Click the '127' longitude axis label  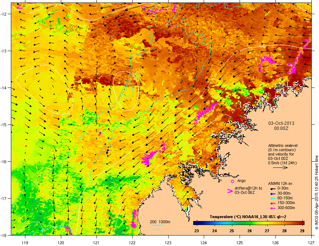[311, 242]
